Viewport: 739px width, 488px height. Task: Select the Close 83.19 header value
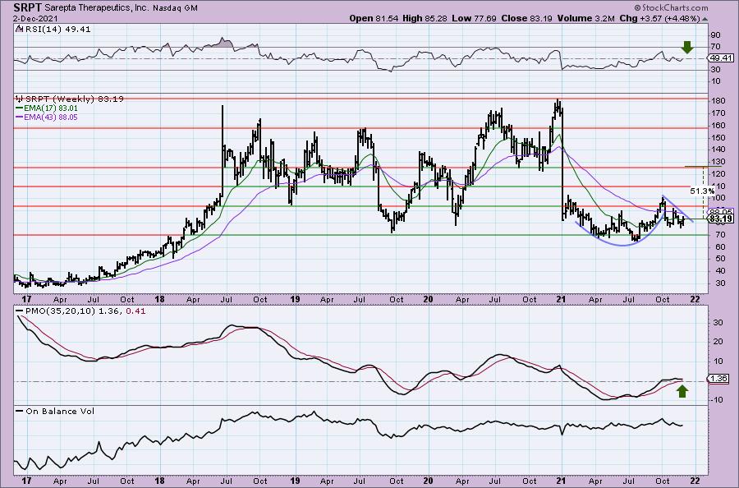coord(526,18)
